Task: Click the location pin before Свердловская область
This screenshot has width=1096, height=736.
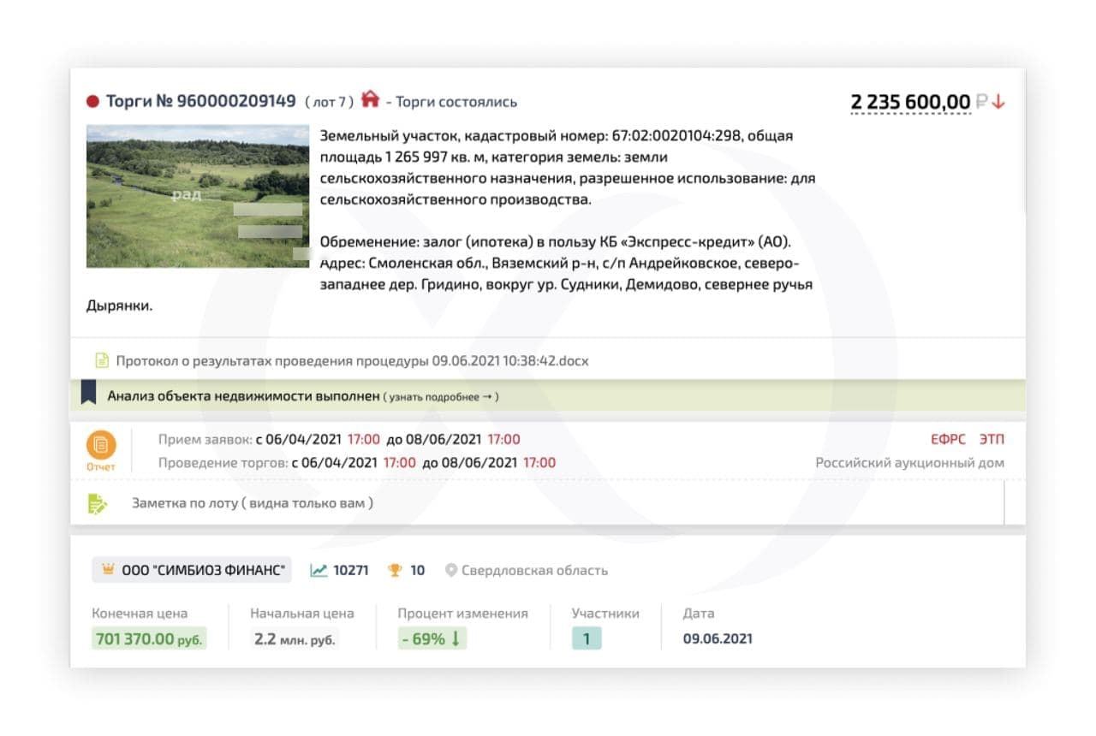Action: pos(451,570)
